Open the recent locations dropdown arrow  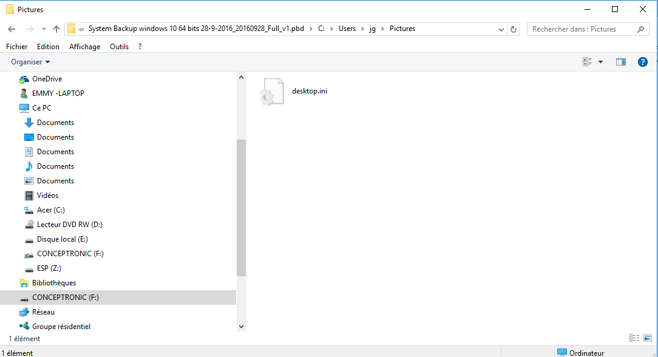click(x=44, y=29)
